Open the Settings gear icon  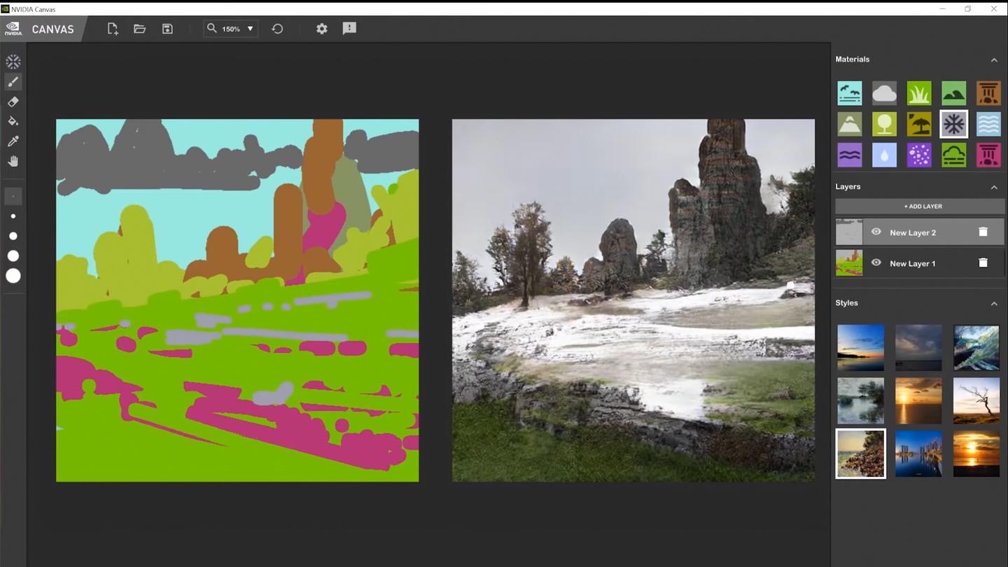click(322, 29)
